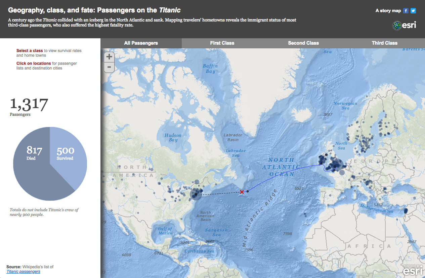Open the Esri logo in header
This screenshot has width=425, height=278.
pos(405,26)
